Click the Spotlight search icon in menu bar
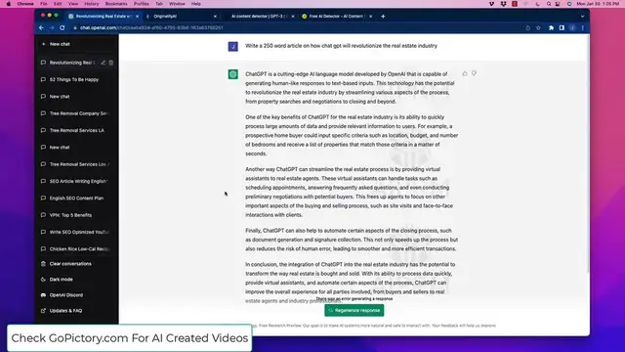625x352 pixels. 549,4
